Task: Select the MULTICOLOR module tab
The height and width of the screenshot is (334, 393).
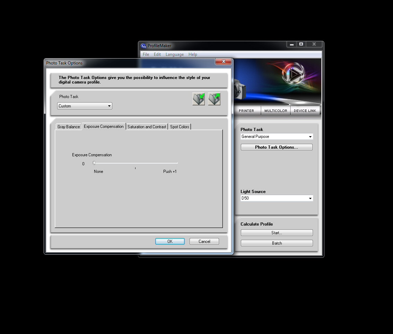Action: click(x=276, y=111)
